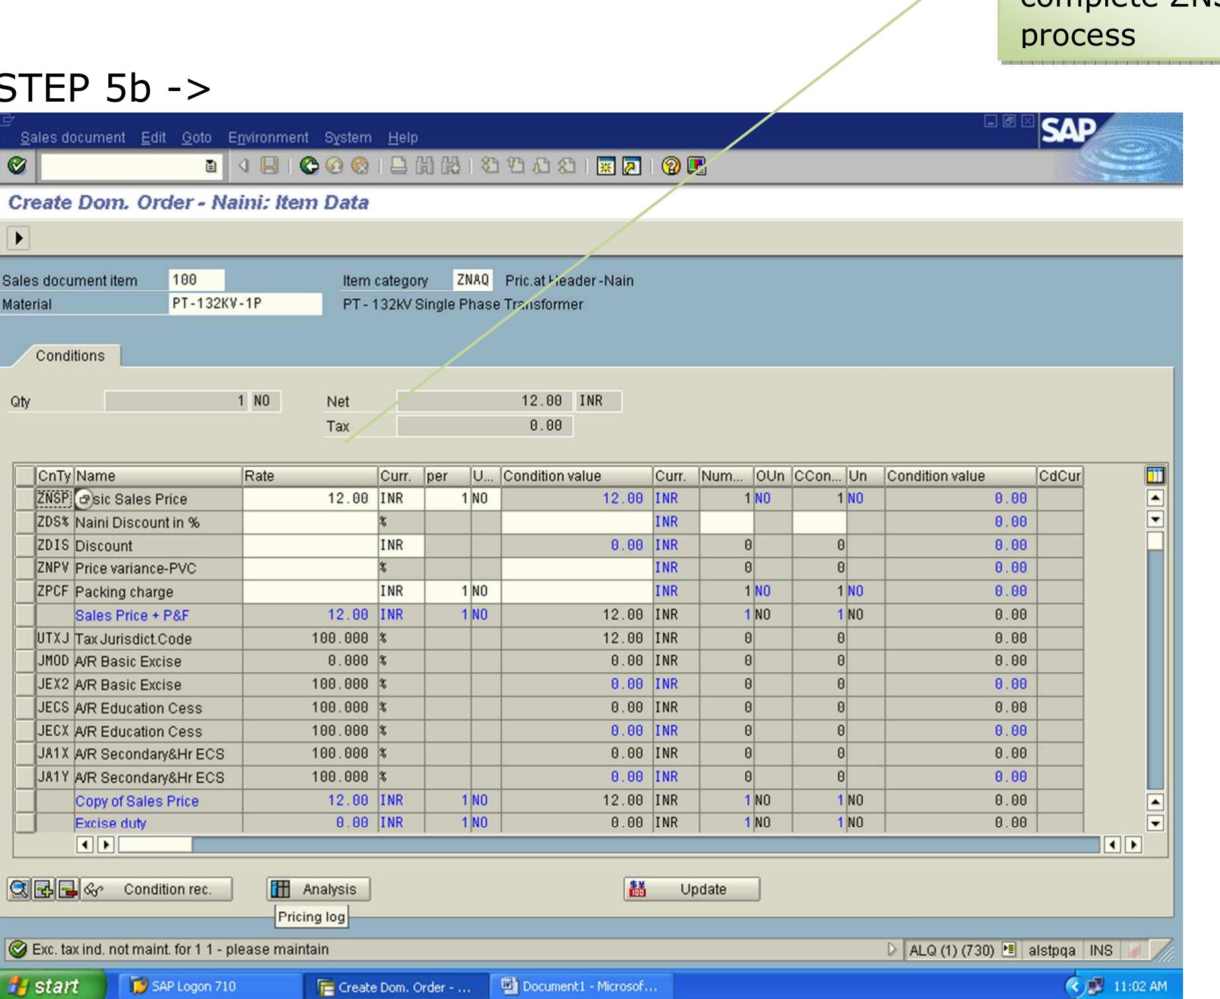This screenshot has width=1220, height=999.
Task: Click the horizontal scrollbar thumb under the table
Action: [155, 844]
